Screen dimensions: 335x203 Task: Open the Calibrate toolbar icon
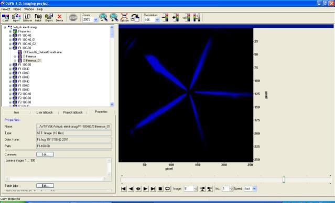pyautogui.click(x=27, y=18)
